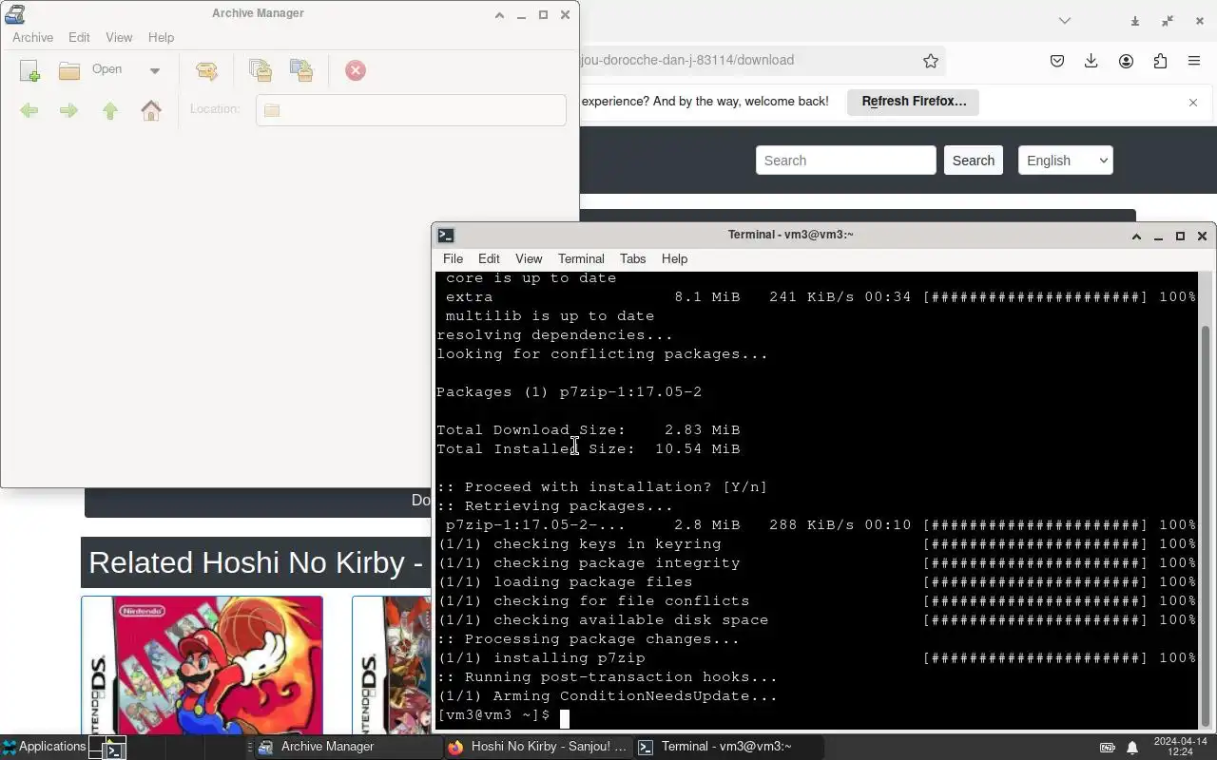Click the Mario basketball game cover thumbnail
The height and width of the screenshot is (760, 1217).
pos(202,665)
